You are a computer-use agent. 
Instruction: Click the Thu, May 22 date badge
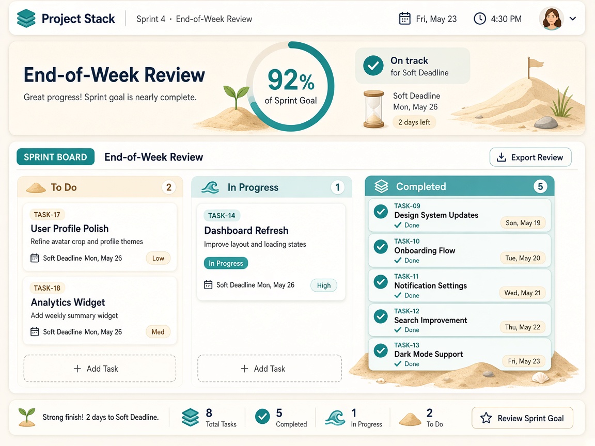click(x=523, y=327)
